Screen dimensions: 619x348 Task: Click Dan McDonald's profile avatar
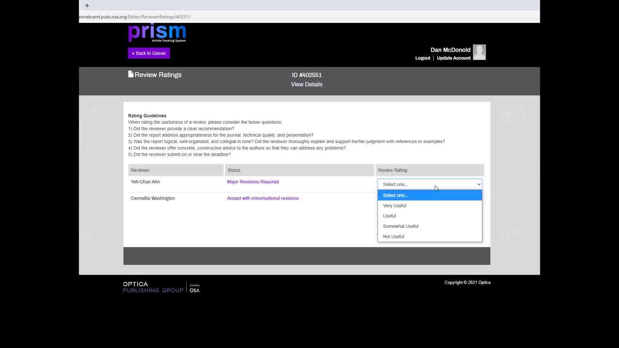tap(479, 52)
